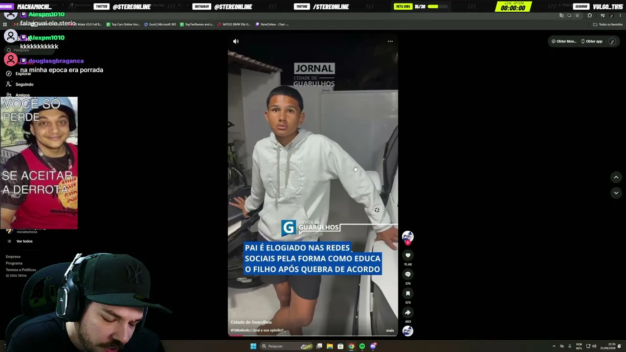This screenshot has width=626, height=352.
Task: Open the Gmail bookmark icon
Action: pyautogui.click(x=16, y=24)
